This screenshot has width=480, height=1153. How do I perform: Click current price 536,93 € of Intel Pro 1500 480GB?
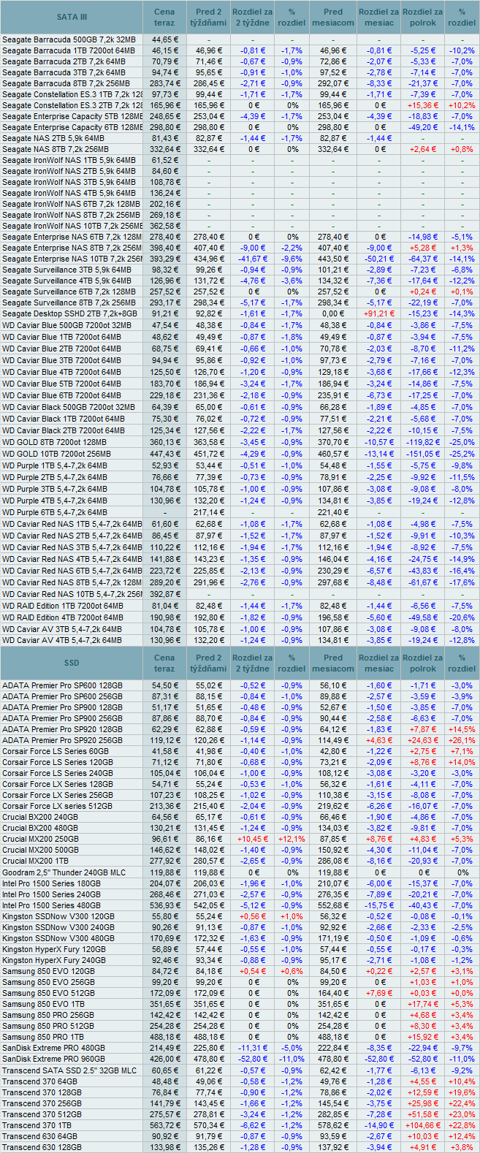click(164, 905)
